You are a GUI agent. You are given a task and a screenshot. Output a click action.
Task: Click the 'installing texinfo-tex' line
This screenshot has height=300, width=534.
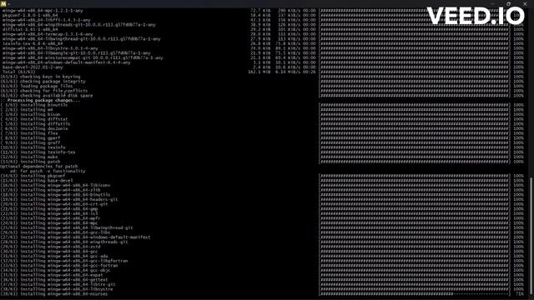pos(38,152)
